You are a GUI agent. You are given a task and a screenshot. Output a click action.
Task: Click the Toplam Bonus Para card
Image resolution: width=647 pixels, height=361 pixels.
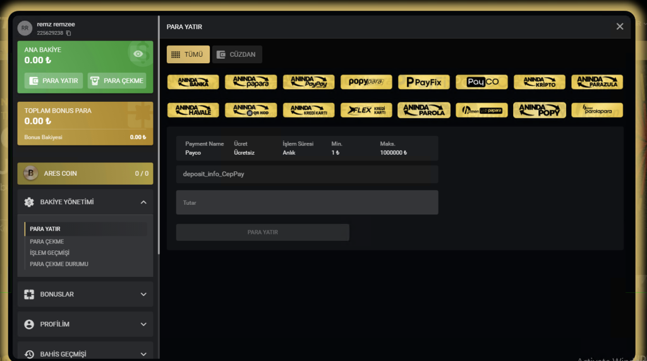point(85,123)
